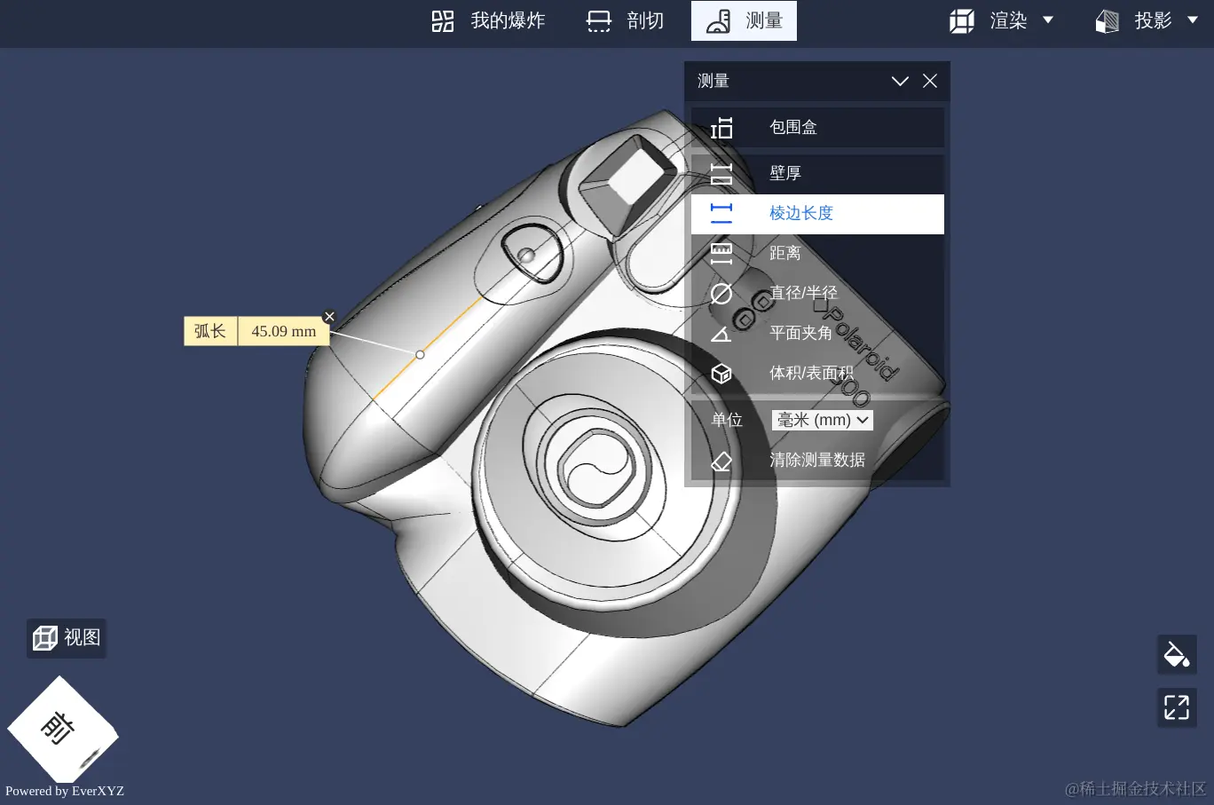Activate the 剖切 section tool
The image size is (1214, 805).
(626, 20)
